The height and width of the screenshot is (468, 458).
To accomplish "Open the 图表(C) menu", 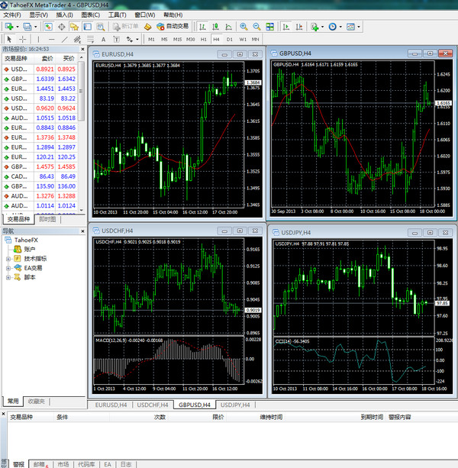I will tap(90, 15).
